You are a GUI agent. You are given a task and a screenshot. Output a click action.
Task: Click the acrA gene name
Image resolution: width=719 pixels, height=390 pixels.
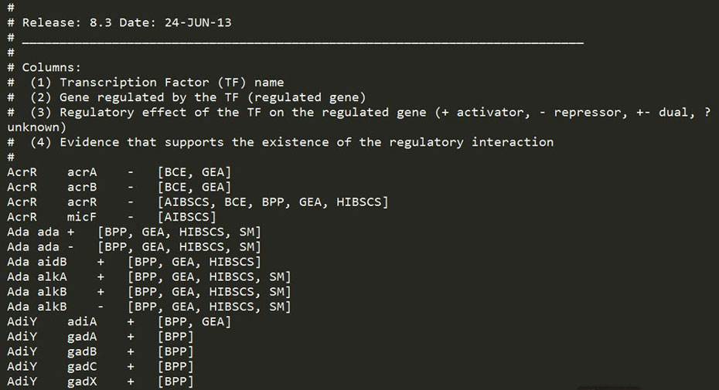click(82, 172)
